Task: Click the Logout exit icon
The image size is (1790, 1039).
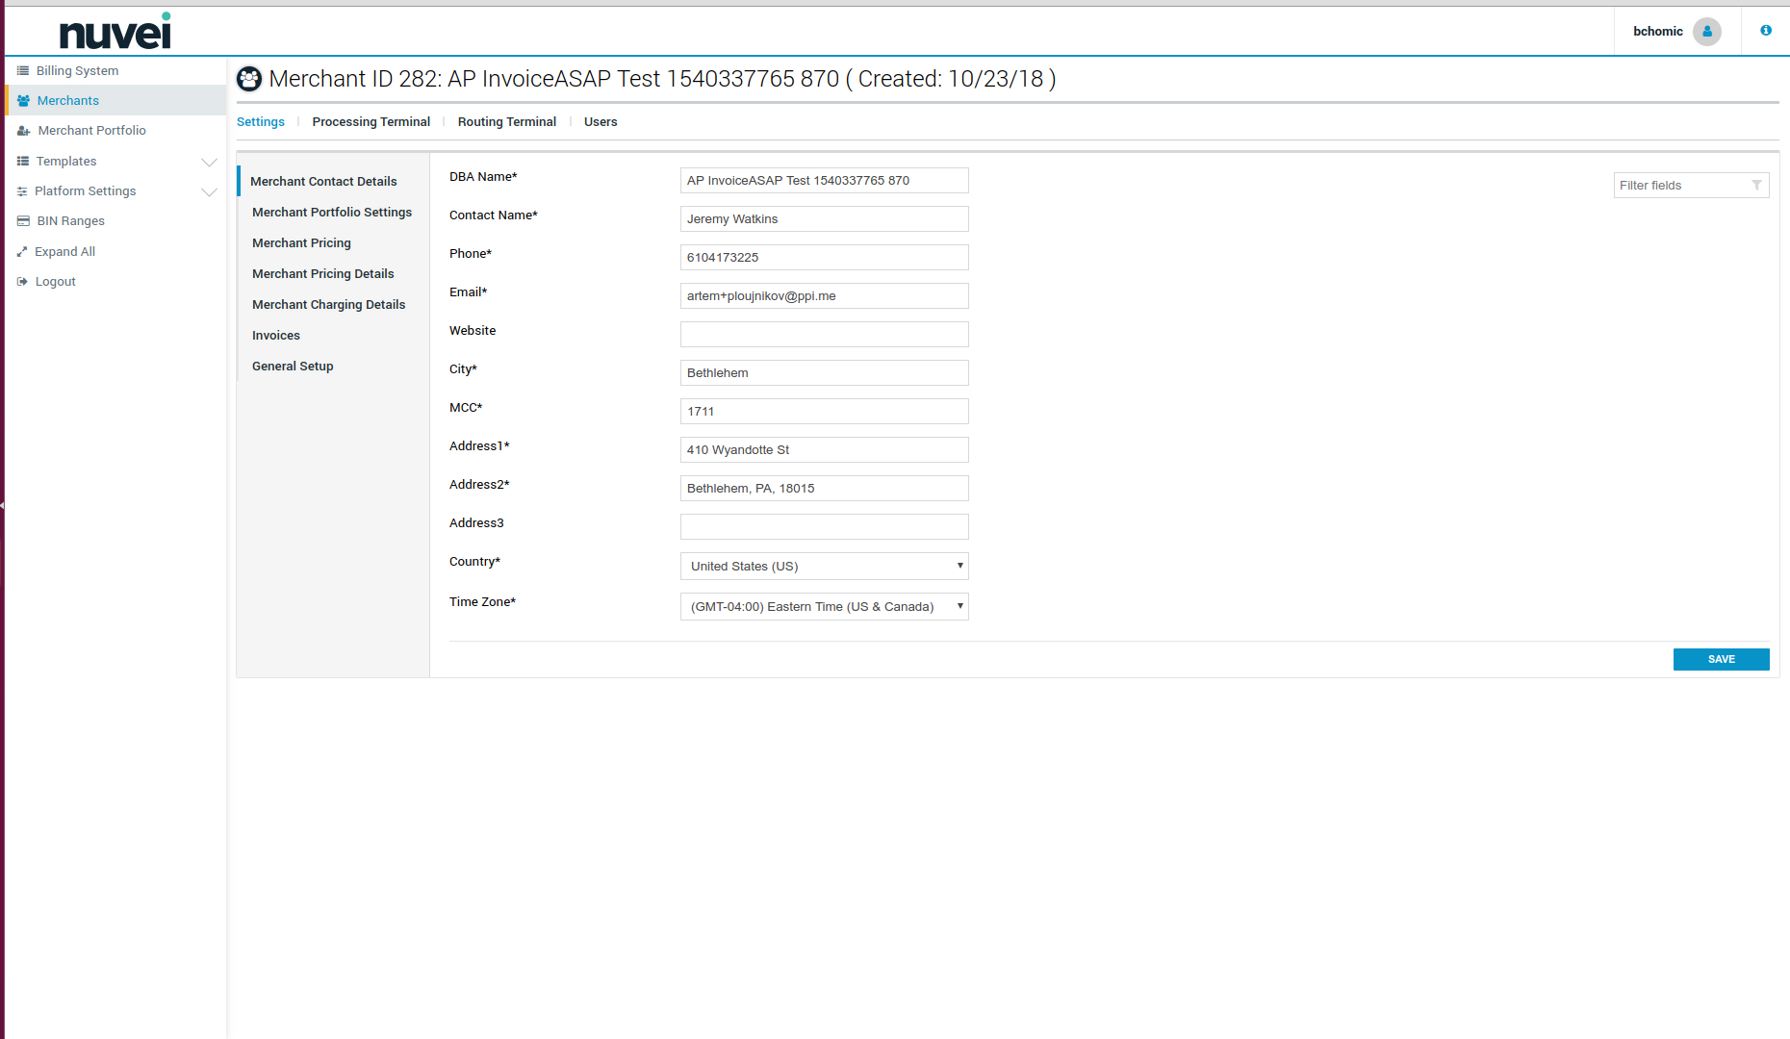Action: tap(22, 282)
